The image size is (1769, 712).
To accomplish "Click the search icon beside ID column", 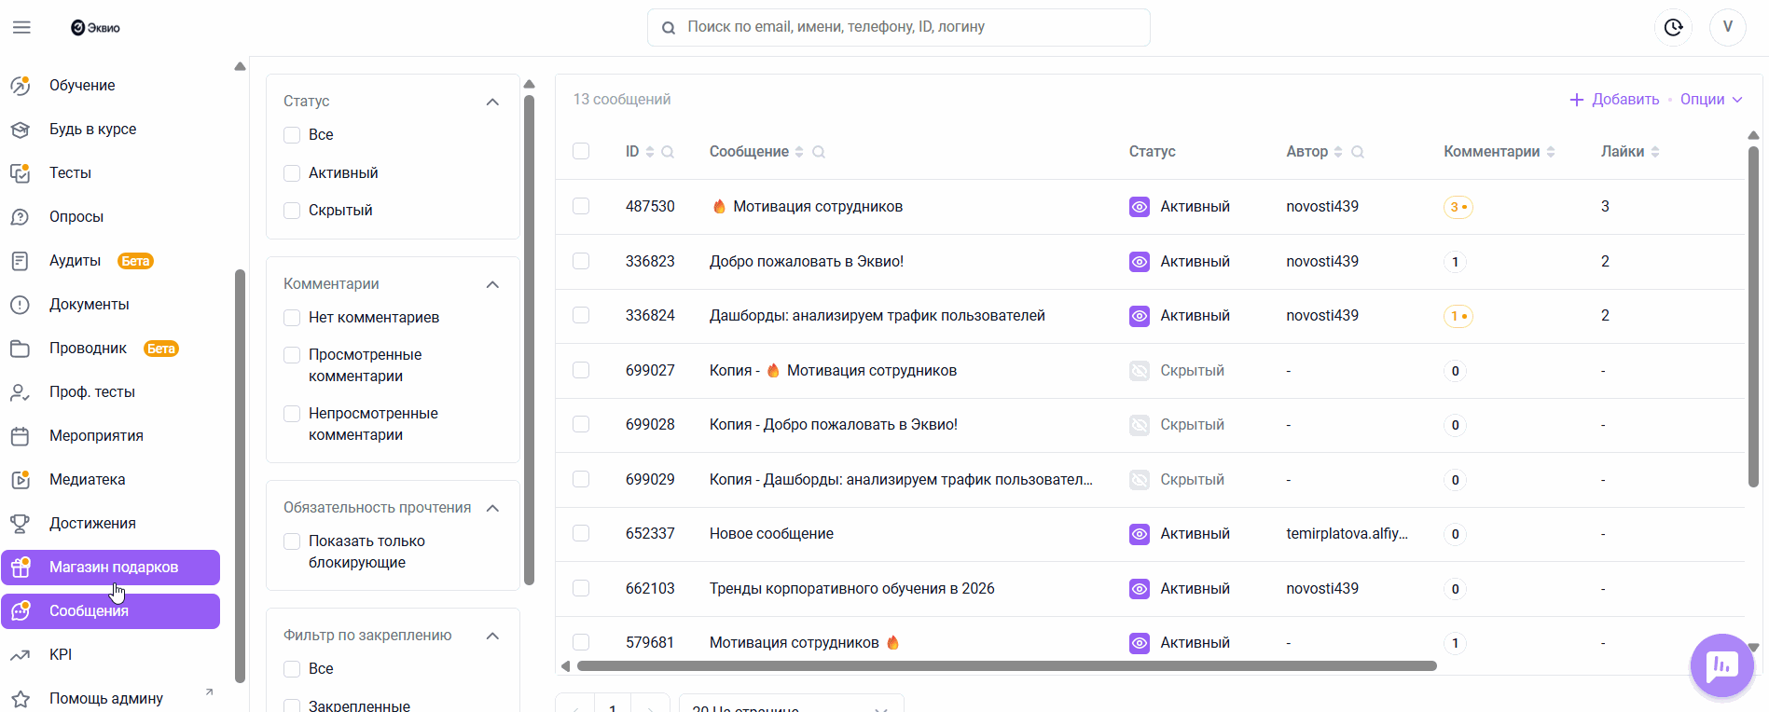I will click(668, 152).
